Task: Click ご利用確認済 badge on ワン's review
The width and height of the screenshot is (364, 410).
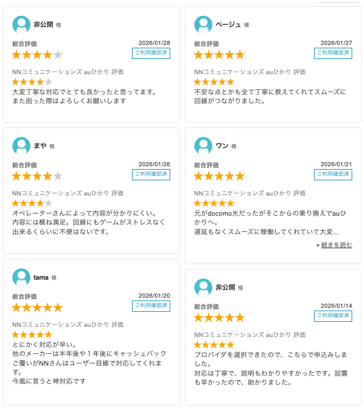Action: [333, 175]
